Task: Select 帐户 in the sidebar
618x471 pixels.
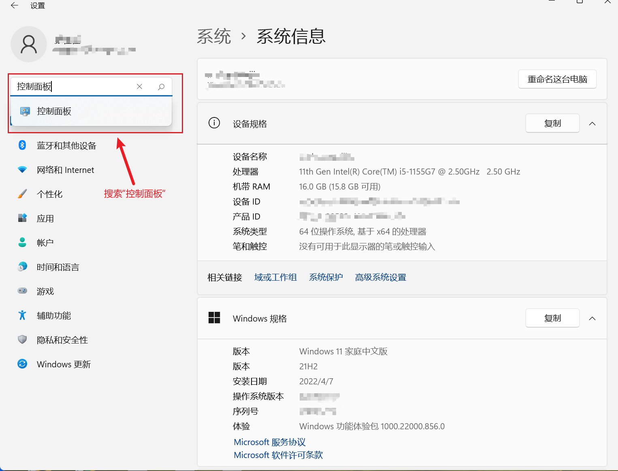Action: pyautogui.click(x=45, y=243)
